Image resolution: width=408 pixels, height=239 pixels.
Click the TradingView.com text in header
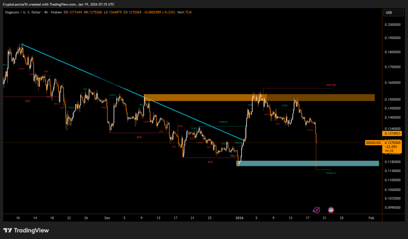66,4
